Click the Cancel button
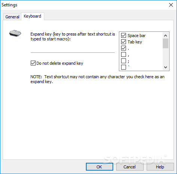Screen dimensions: 177x174 (x=130, y=167)
